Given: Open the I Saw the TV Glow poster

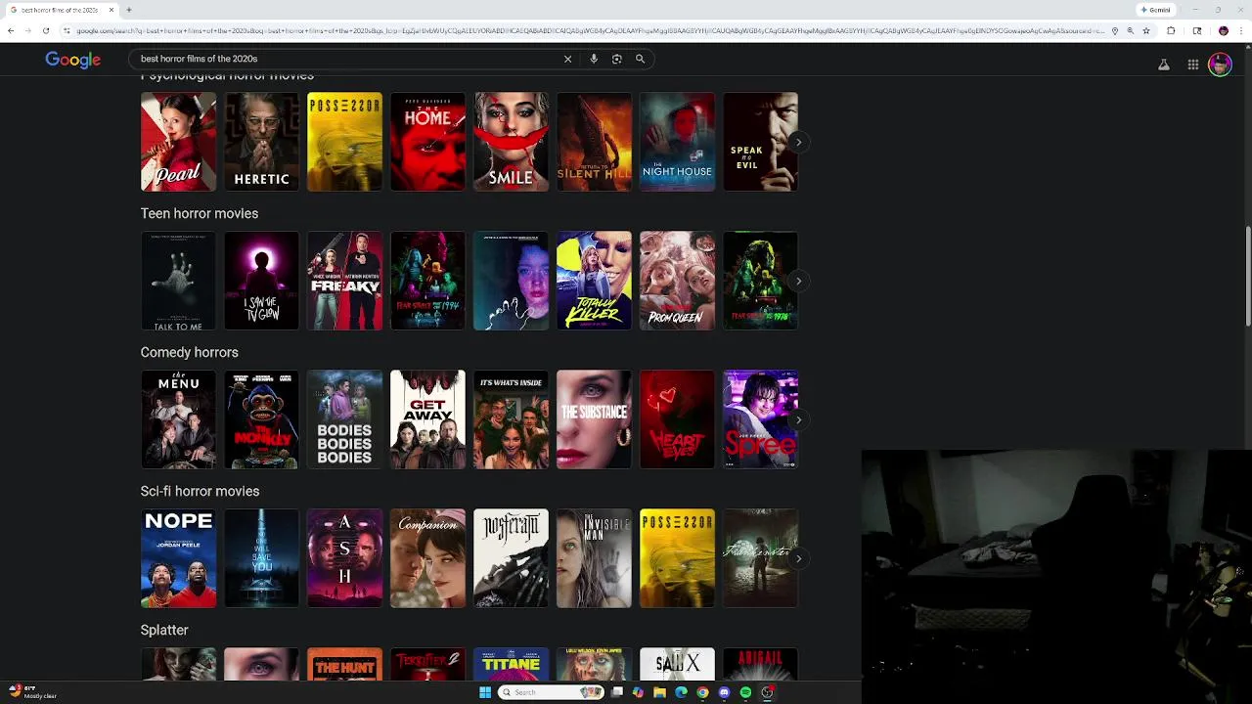Looking at the screenshot, I should (x=261, y=281).
